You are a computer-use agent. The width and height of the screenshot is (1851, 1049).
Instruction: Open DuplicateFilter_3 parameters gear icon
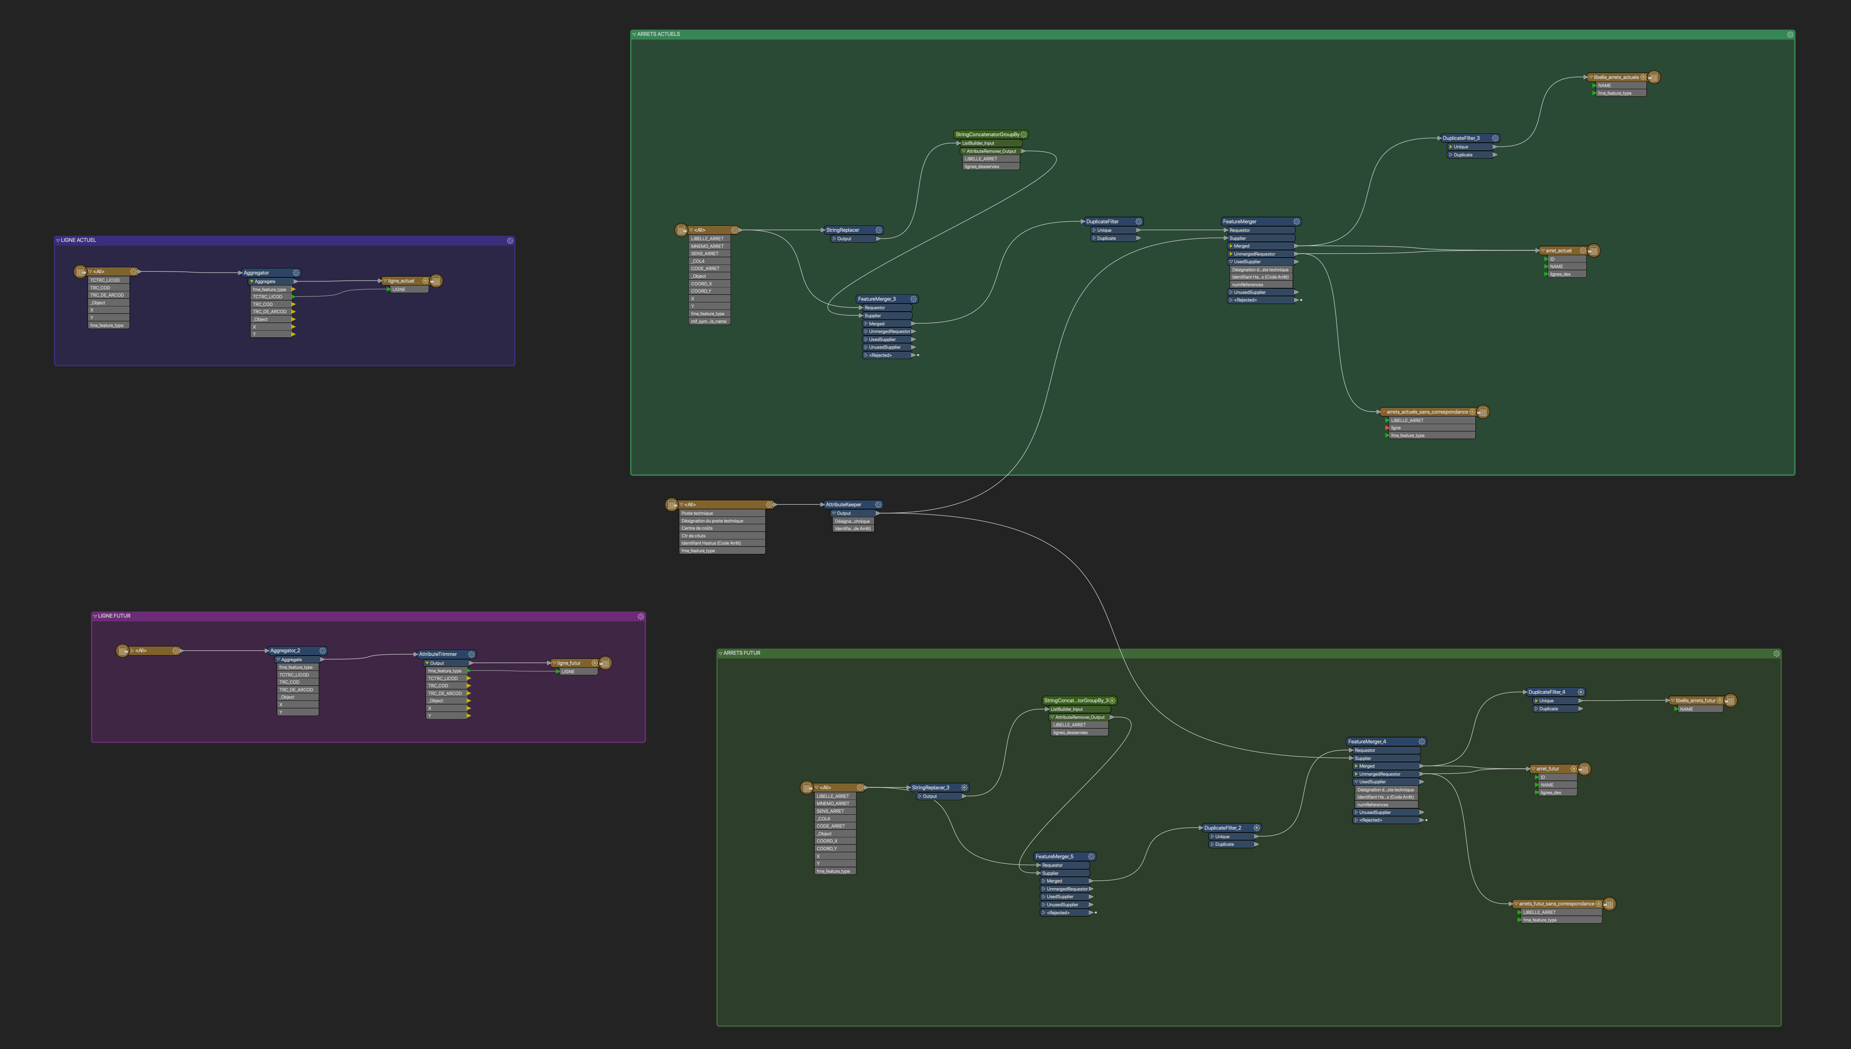tap(1495, 138)
